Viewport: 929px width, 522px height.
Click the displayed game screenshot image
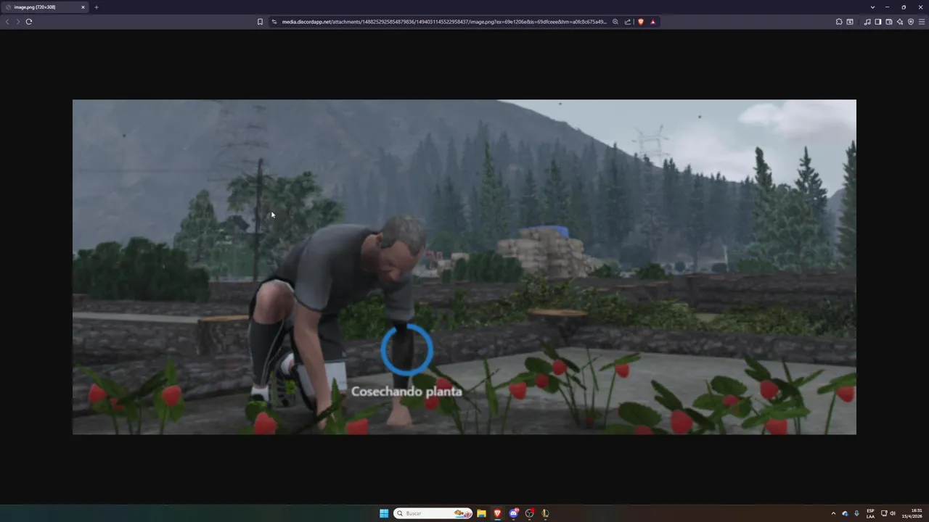[464, 267]
